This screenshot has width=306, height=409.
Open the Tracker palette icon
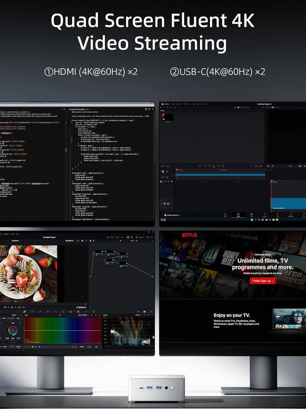tap(55, 311)
